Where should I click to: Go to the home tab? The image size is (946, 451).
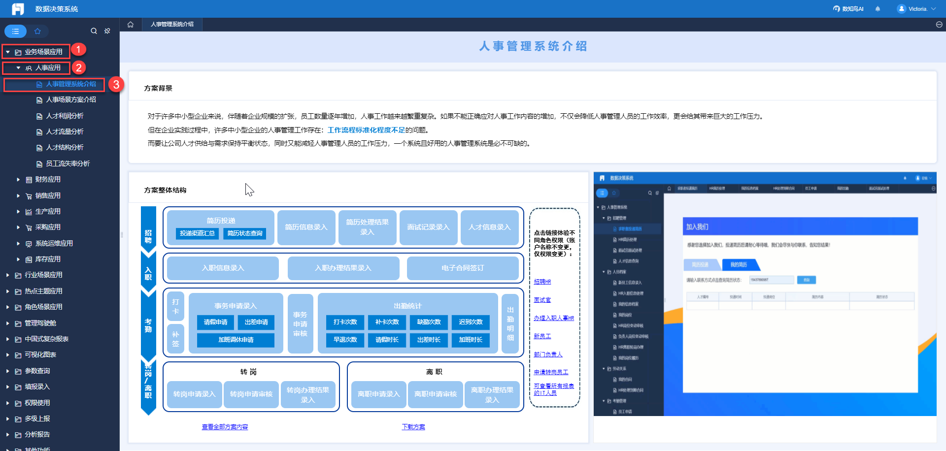pyautogui.click(x=131, y=24)
